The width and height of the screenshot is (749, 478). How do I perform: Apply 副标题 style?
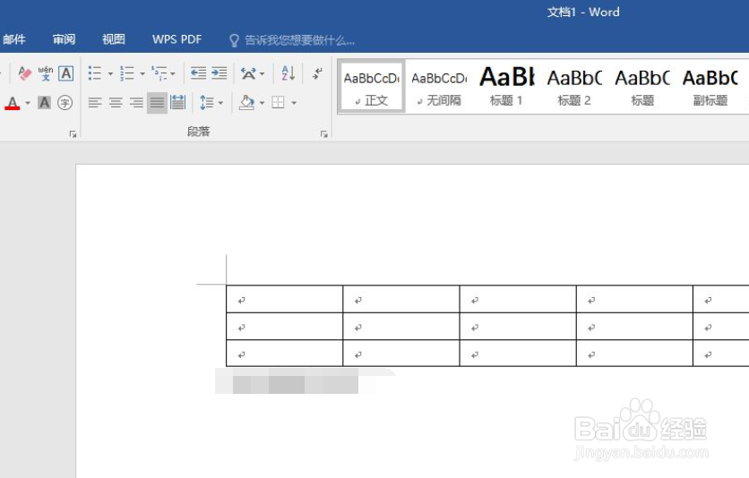(710, 86)
